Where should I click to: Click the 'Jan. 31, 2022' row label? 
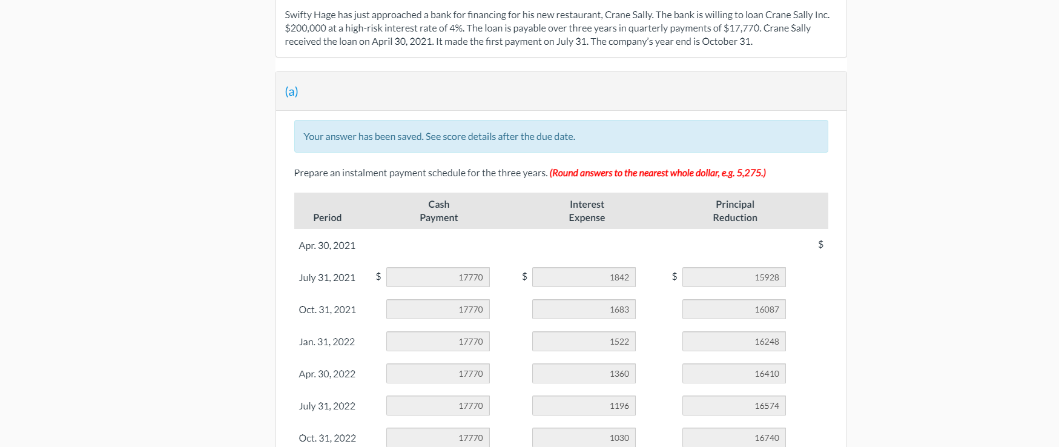[x=327, y=342]
